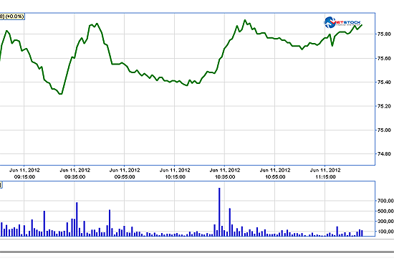Select the 100,00 volume axis label
Image resolution: width=394 pixels, height=261 pixels.
tap(385, 232)
